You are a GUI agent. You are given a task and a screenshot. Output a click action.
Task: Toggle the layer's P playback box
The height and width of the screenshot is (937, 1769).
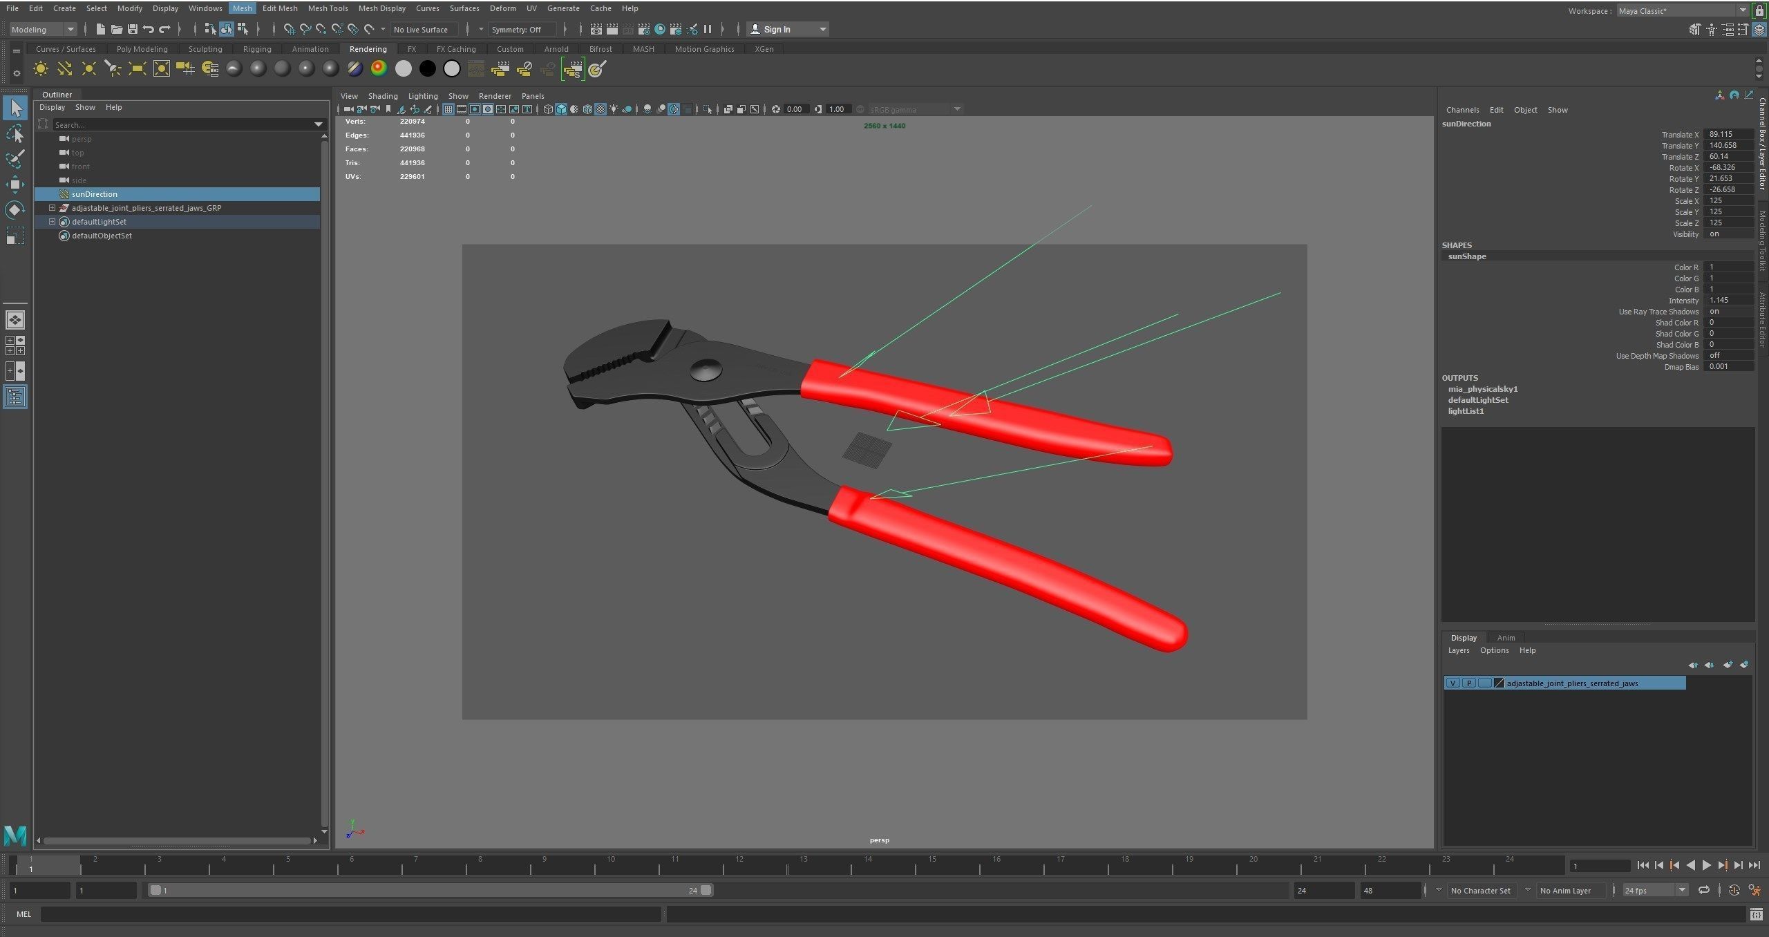pos(1468,683)
